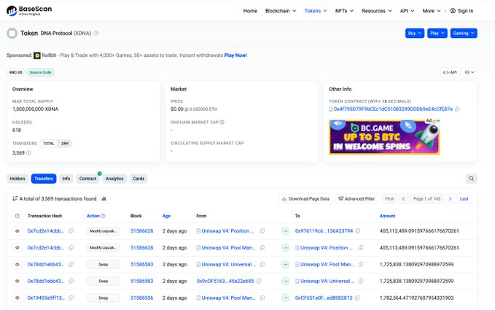
Task: Open the Buy dropdown
Action: click(415, 33)
